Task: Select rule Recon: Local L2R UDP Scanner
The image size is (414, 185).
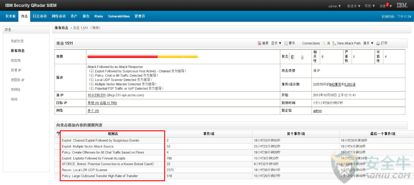Action: [x=84, y=170]
